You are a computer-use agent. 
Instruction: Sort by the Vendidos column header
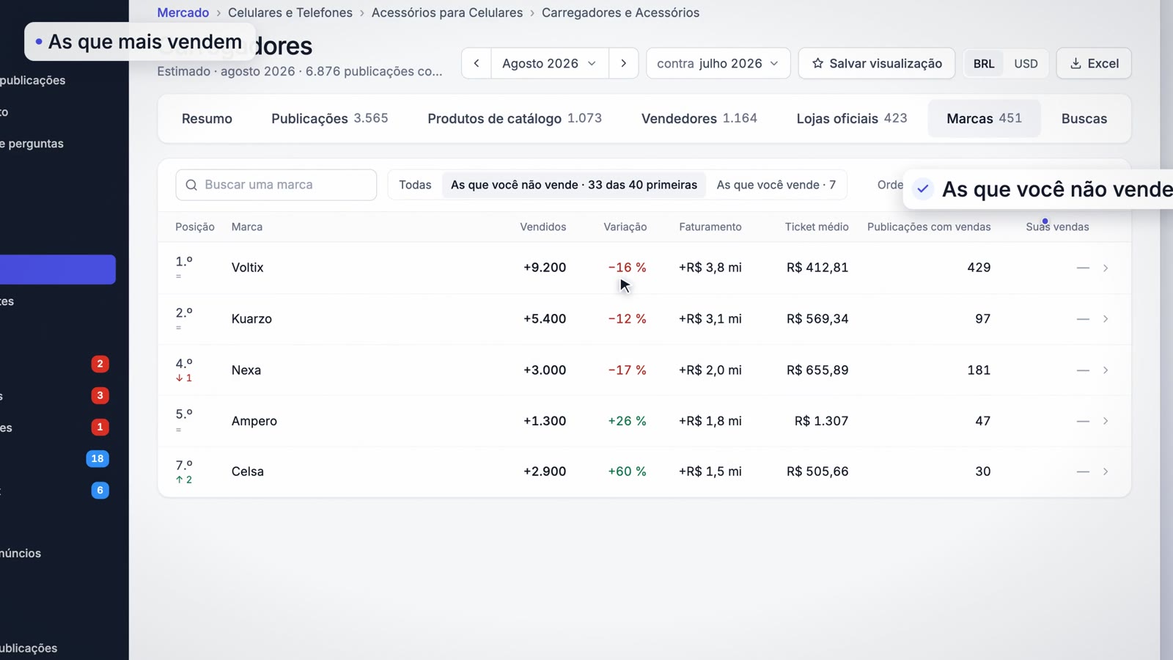543,227
